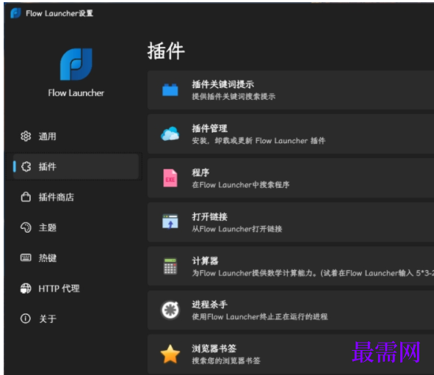Click the star icon for 浏览器书签
The image size is (434, 375).
point(170,354)
